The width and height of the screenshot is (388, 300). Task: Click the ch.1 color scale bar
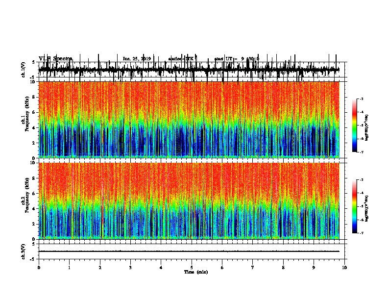click(355, 125)
